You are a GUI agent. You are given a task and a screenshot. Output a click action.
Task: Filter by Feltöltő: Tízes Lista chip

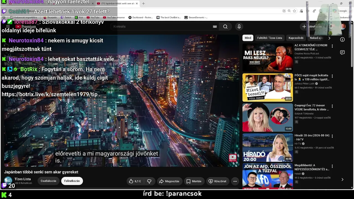tap(270, 38)
